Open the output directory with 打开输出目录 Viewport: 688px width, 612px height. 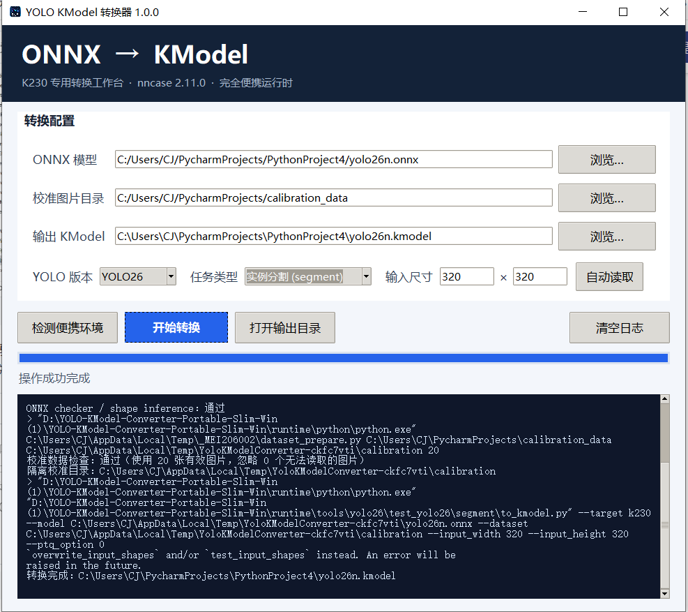pyautogui.click(x=285, y=327)
